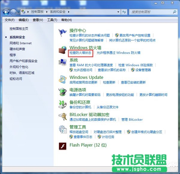Viewport: 180px width, 174px height.
Task: Select 用户帐户和家庭安全 in sidebar
Action: coord(23,61)
